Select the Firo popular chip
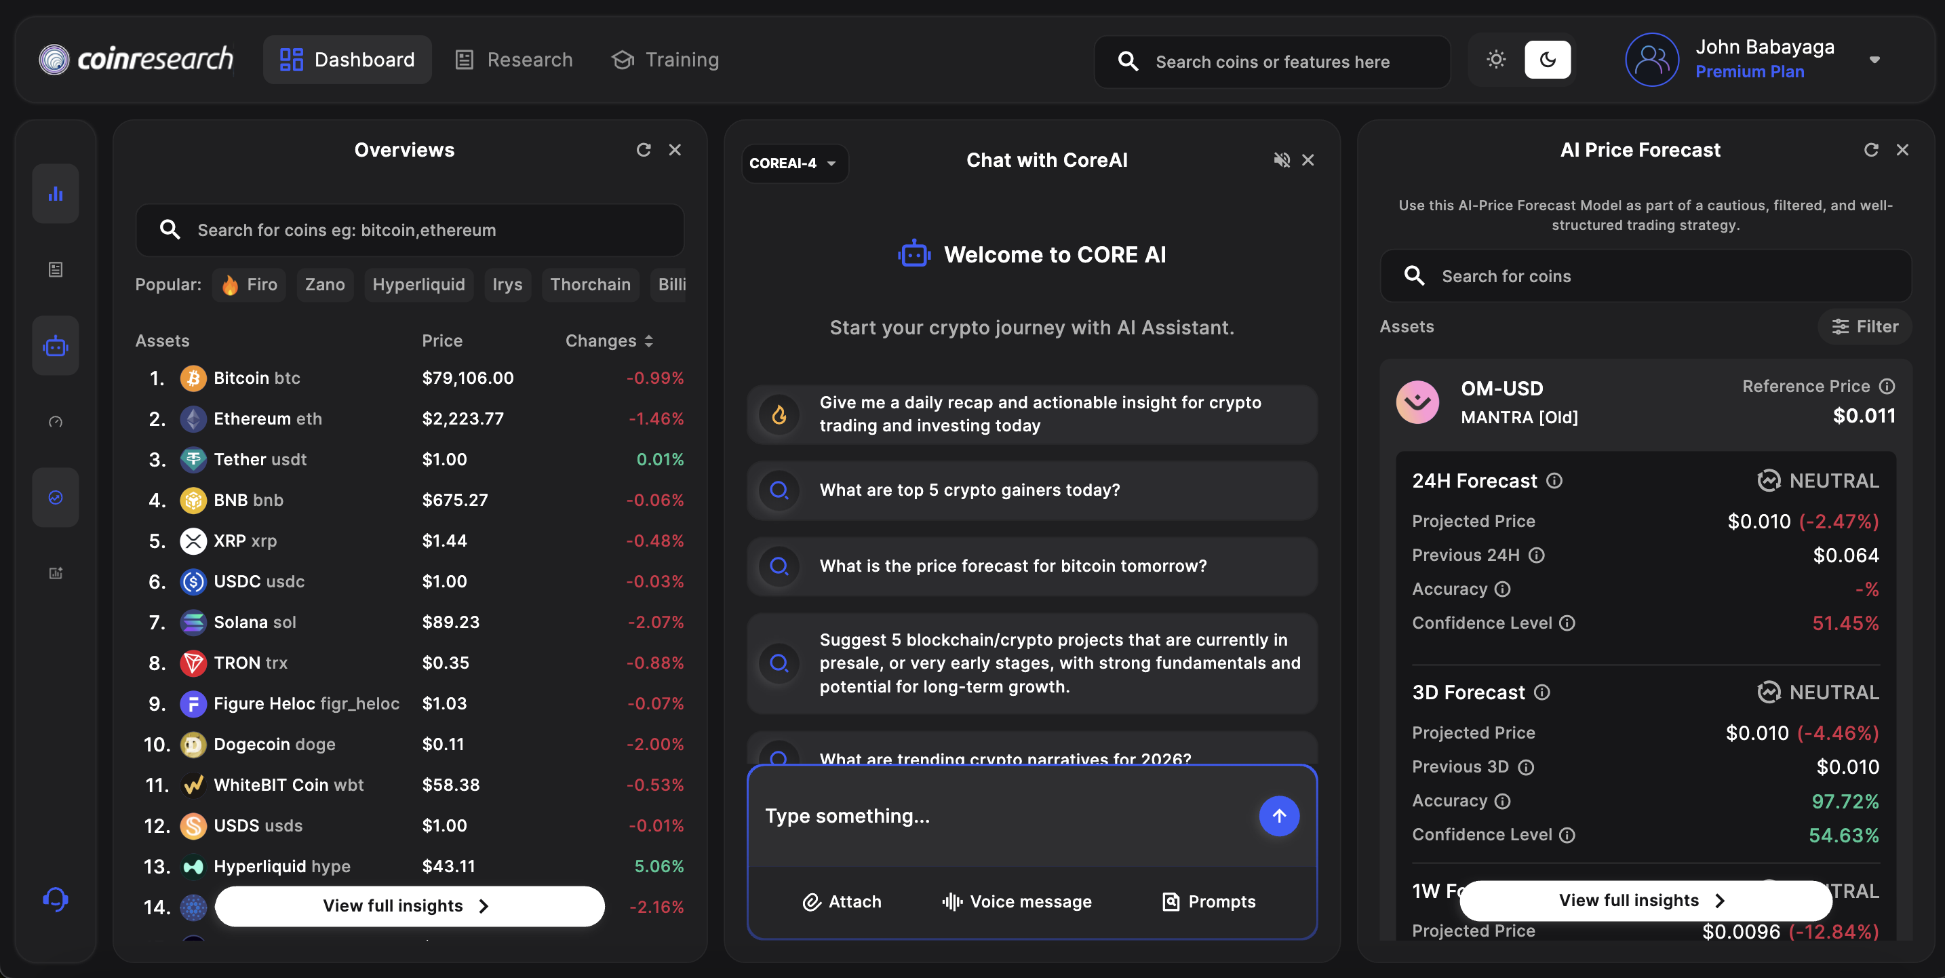 249,285
